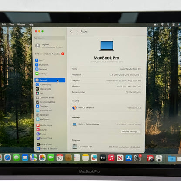
Task: Open the Window menu
Action: [x=21, y=25]
